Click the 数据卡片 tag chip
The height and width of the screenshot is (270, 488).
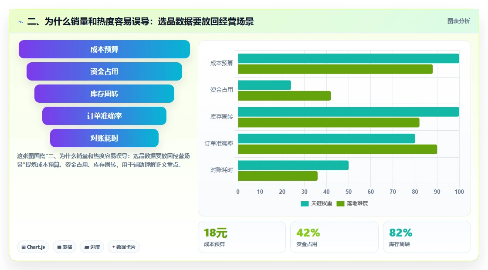click(x=124, y=247)
